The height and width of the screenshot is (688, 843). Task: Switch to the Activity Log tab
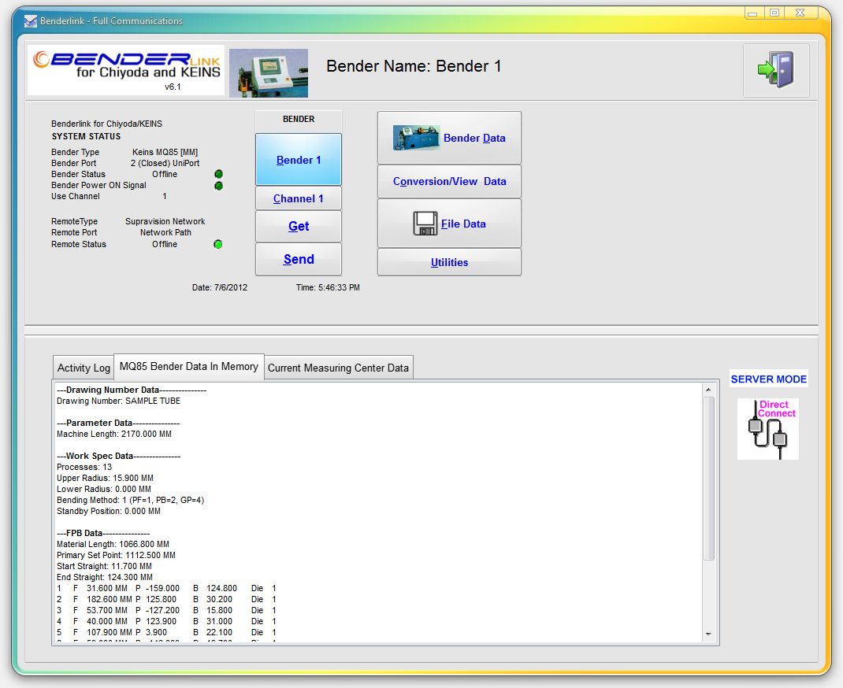point(84,368)
